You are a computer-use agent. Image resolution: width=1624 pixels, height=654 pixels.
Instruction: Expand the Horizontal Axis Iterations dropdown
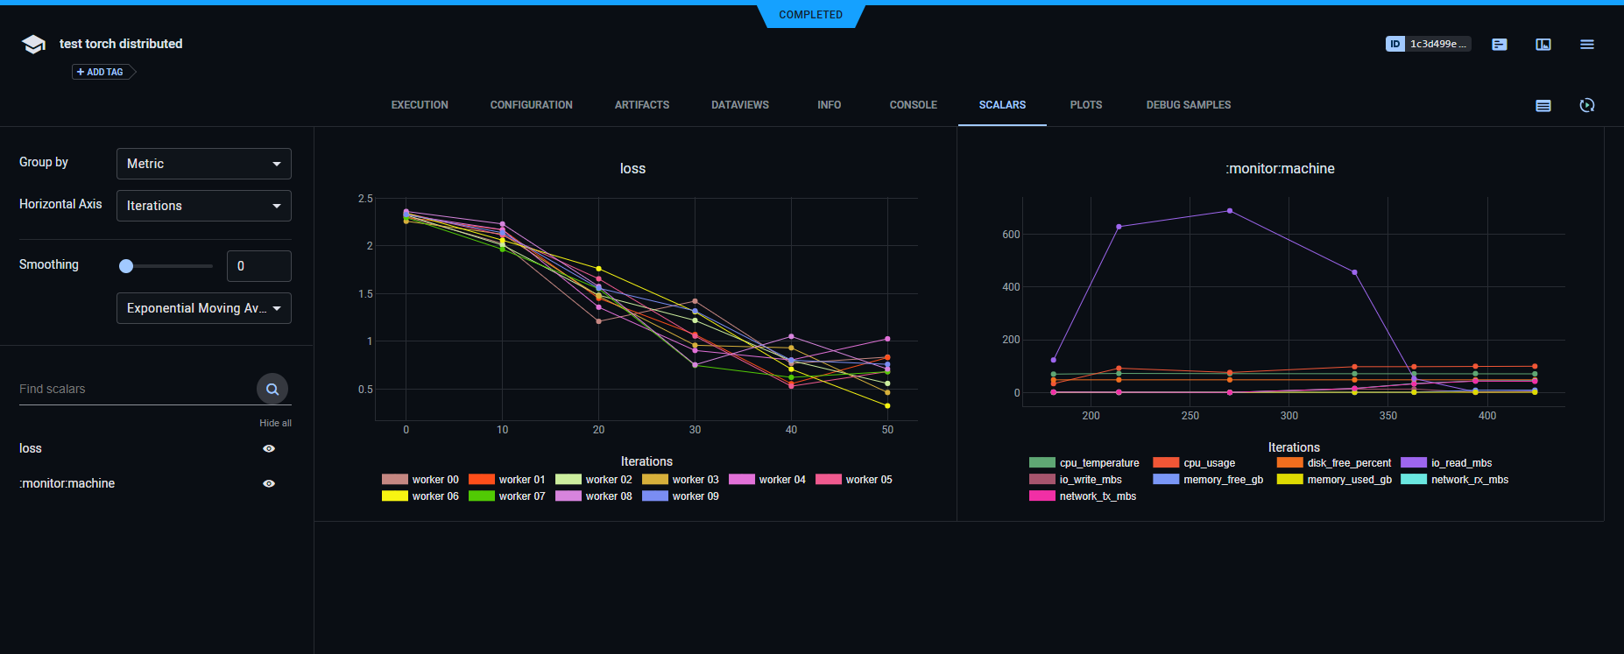pos(203,206)
